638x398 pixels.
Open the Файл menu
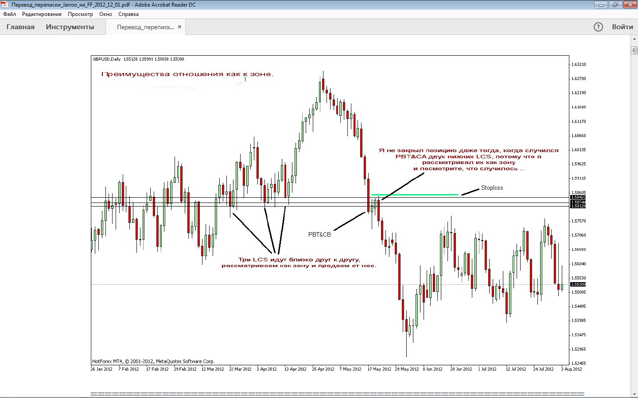(x=9, y=14)
